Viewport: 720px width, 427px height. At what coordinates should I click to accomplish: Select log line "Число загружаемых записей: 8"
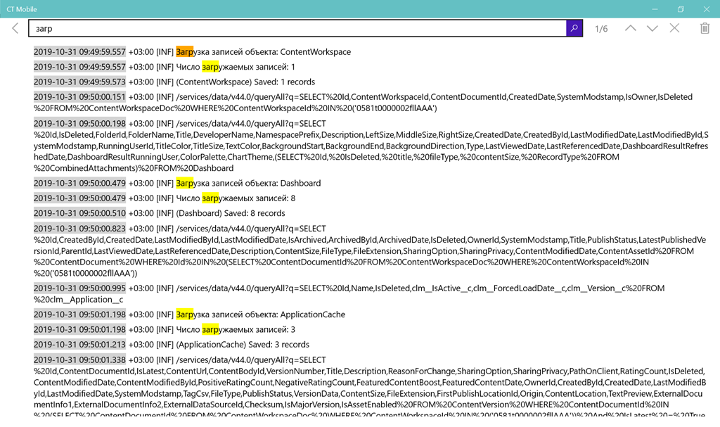tap(236, 198)
